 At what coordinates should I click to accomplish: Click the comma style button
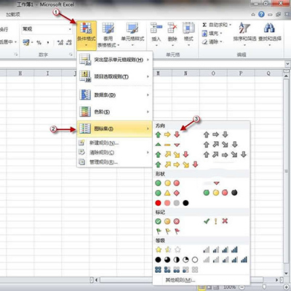click(x=48, y=43)
